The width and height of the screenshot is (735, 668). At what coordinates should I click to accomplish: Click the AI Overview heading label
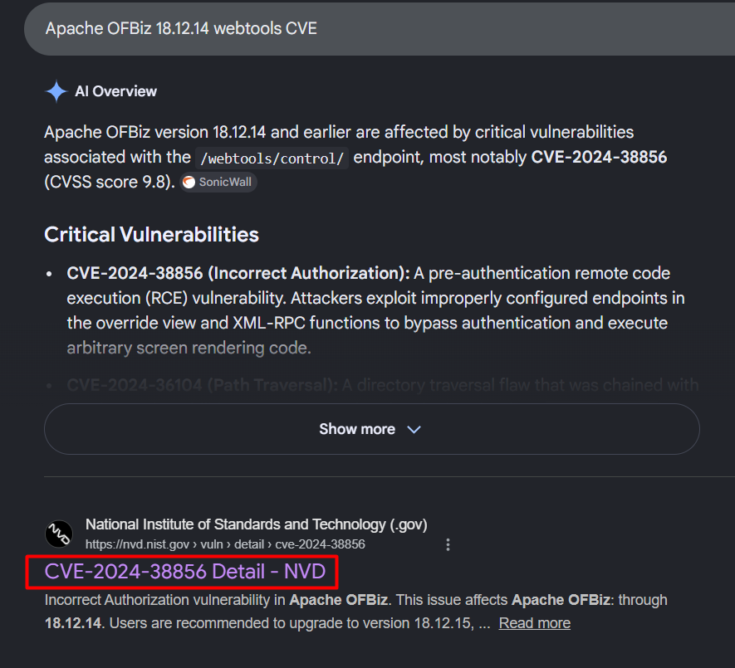coord(115,91)
